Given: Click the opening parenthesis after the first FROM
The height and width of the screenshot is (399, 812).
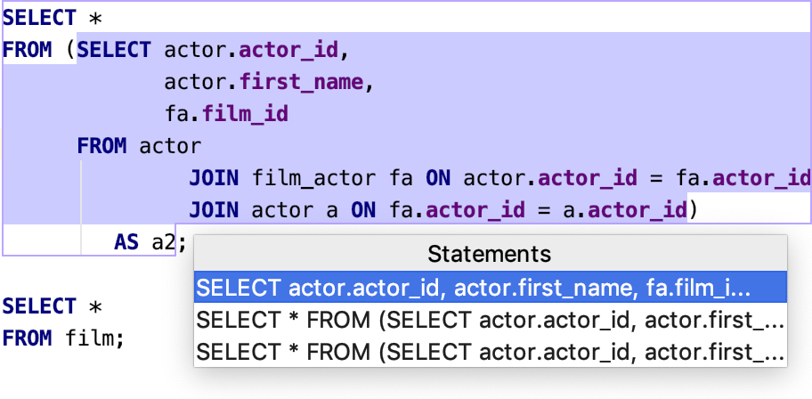Looking at the screenshot, I should click(x=69, y=50).
